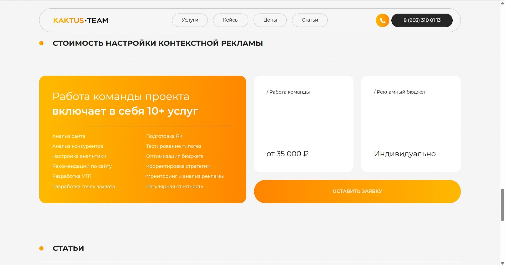Click the от 35 000 ₽ price label
The image size is (505, 265).
(x=287, y=154)
